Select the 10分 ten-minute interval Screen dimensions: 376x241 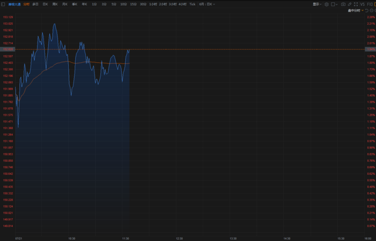tap(123, 4)
